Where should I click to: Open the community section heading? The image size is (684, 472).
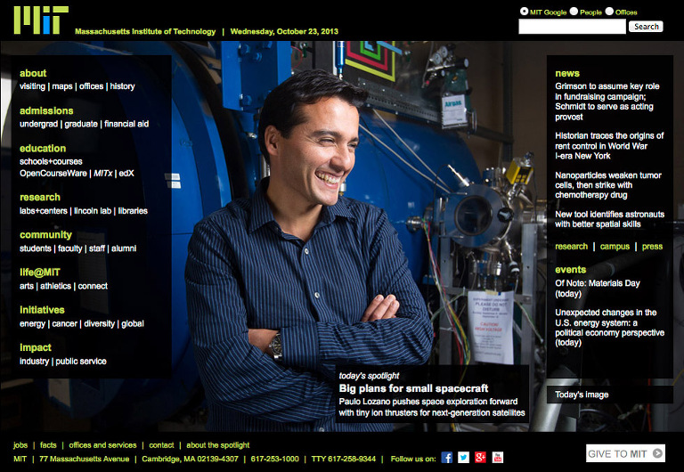pyautogui.click(x=45, y=235)
